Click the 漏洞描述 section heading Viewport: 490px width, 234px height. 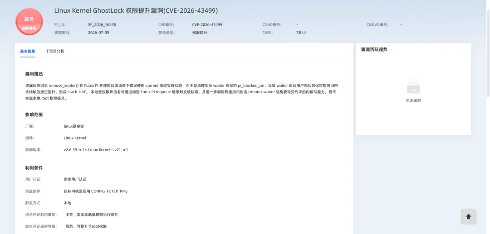[34, 74]
